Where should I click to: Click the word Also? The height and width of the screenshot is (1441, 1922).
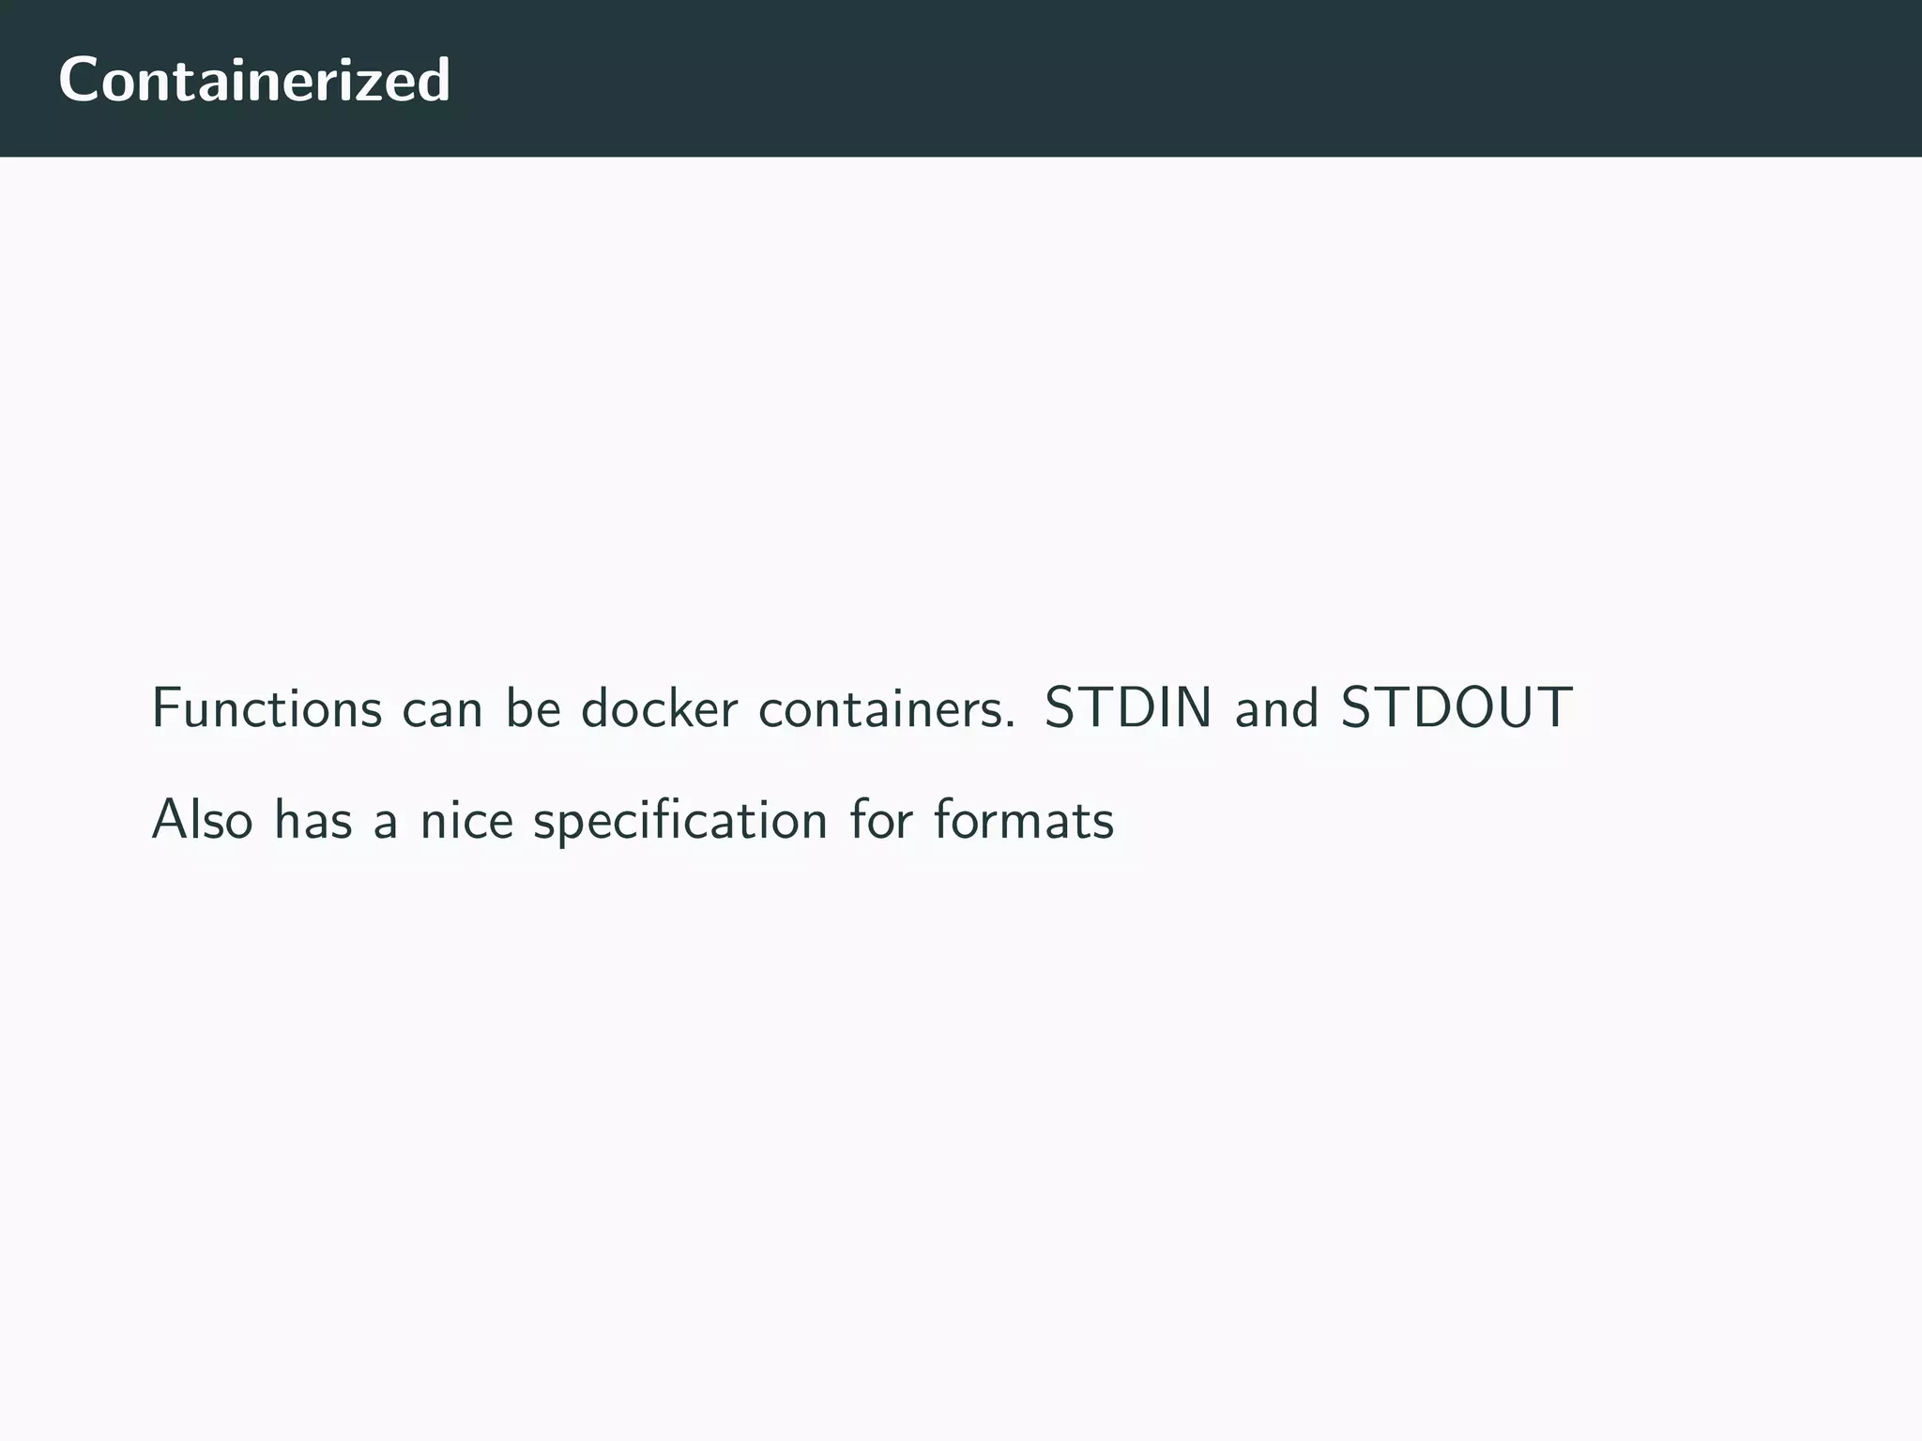point(203,819)
